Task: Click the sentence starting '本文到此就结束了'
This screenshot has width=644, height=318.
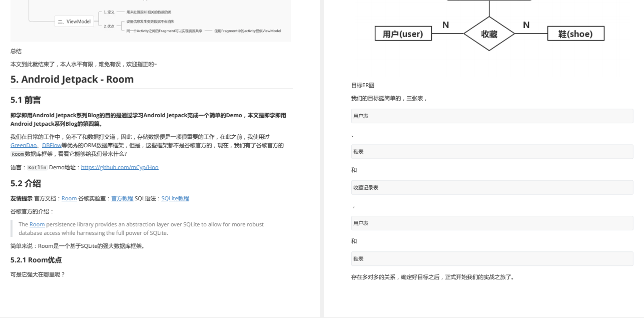Action: pos(84,64)
